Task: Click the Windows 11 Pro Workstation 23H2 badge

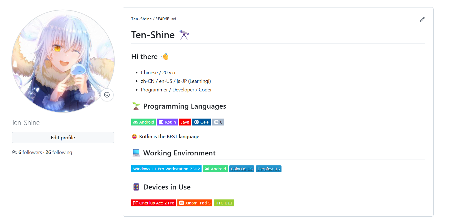Action: (x=166, y=169)
